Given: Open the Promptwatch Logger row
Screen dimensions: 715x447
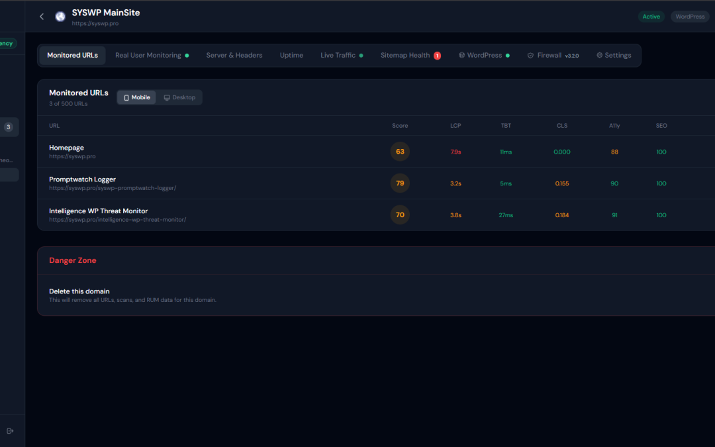Looking at the screenshot, I should pos(376,183).
